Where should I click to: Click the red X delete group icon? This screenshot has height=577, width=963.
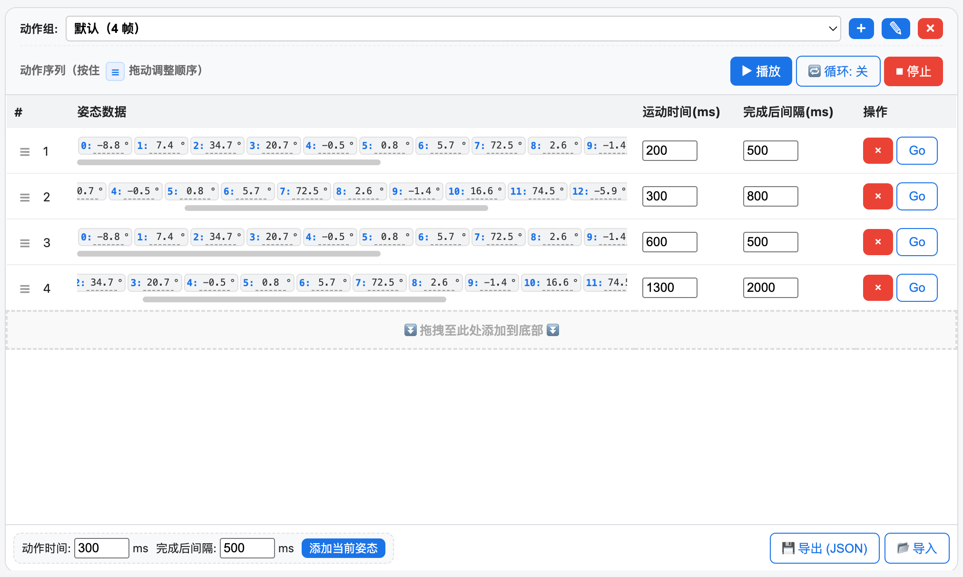930,29
